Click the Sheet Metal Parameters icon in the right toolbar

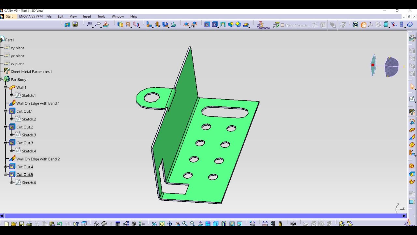click(x=412, y=112)
